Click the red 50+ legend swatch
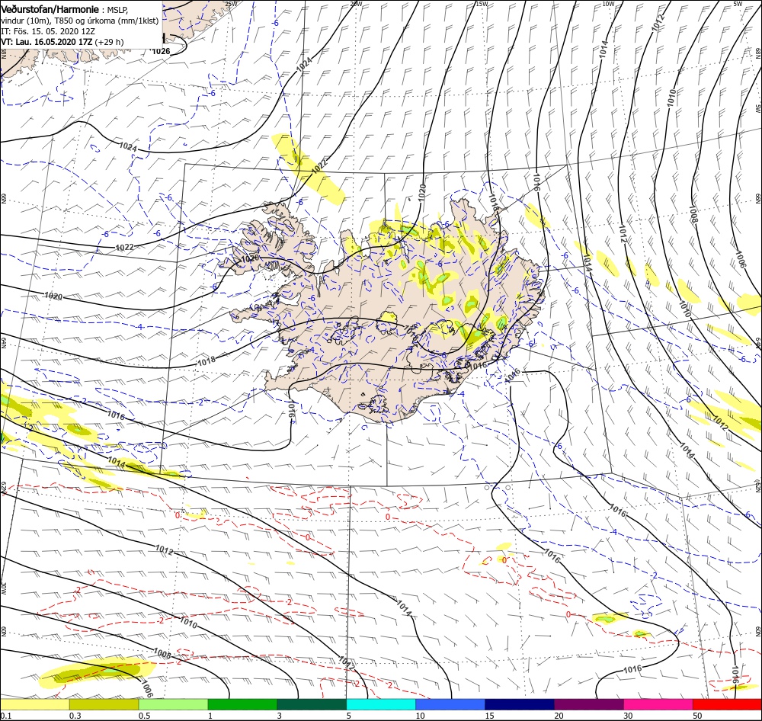762x721 pixels. (728, 704)
